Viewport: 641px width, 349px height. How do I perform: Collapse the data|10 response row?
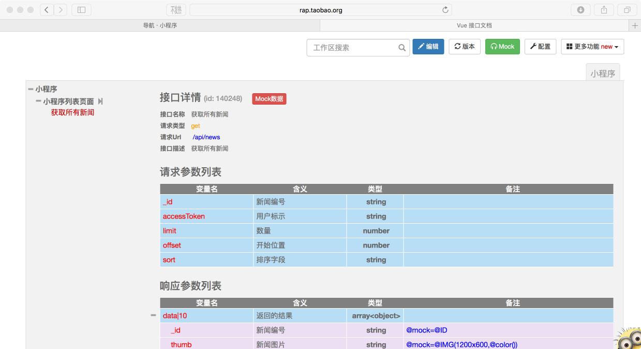[x=153, y=314]
